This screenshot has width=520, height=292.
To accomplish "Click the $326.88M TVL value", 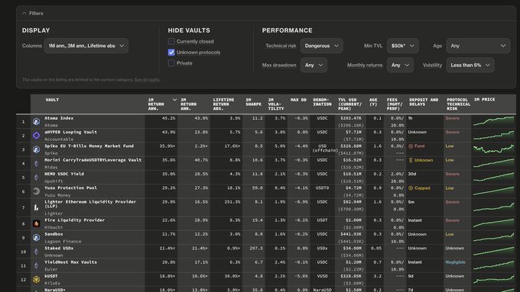I will coord(351,146).
